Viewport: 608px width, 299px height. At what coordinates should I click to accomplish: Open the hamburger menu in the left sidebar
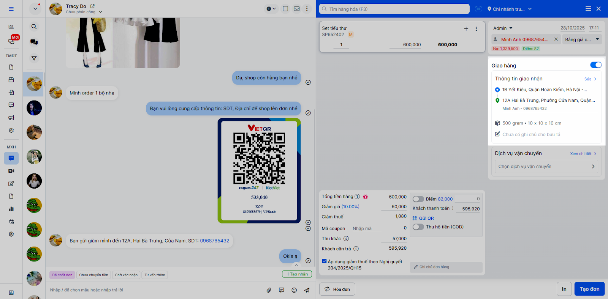tap(11, 9)
